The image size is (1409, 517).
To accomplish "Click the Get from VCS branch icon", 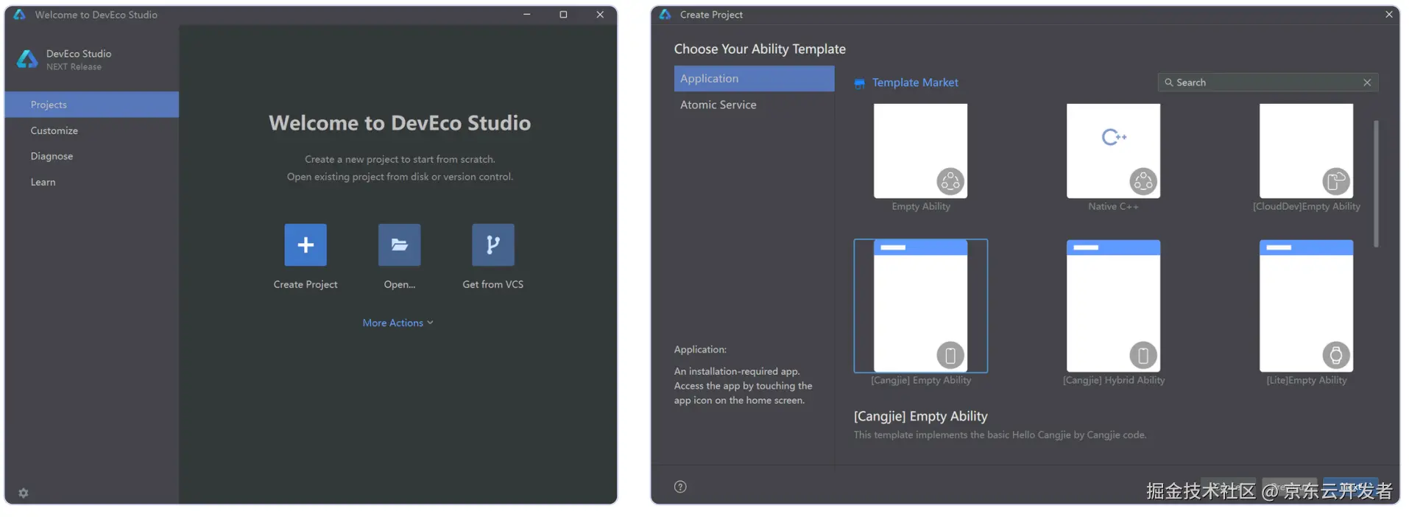I will point(493,245).
